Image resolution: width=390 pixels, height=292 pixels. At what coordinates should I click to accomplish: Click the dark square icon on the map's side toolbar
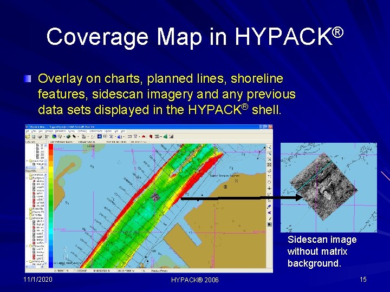[x=269, y=224]
